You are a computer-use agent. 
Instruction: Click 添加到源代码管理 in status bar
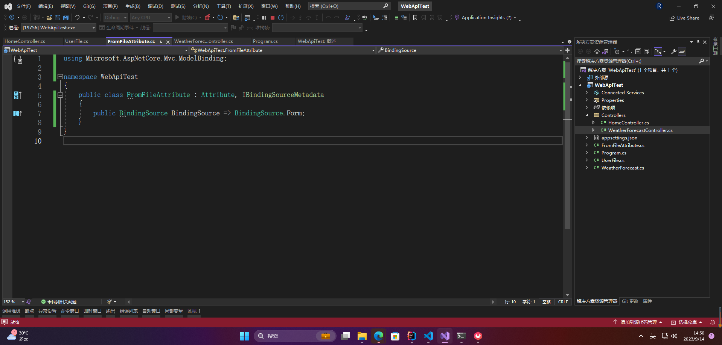point(638,322)
